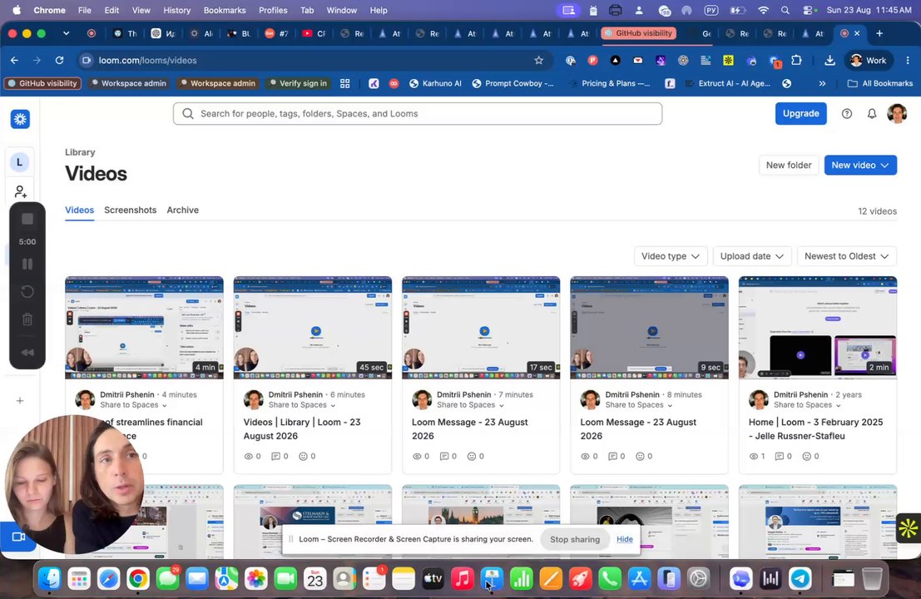Open the help question mark icon

pyautogui.click(x=846, y=114)
